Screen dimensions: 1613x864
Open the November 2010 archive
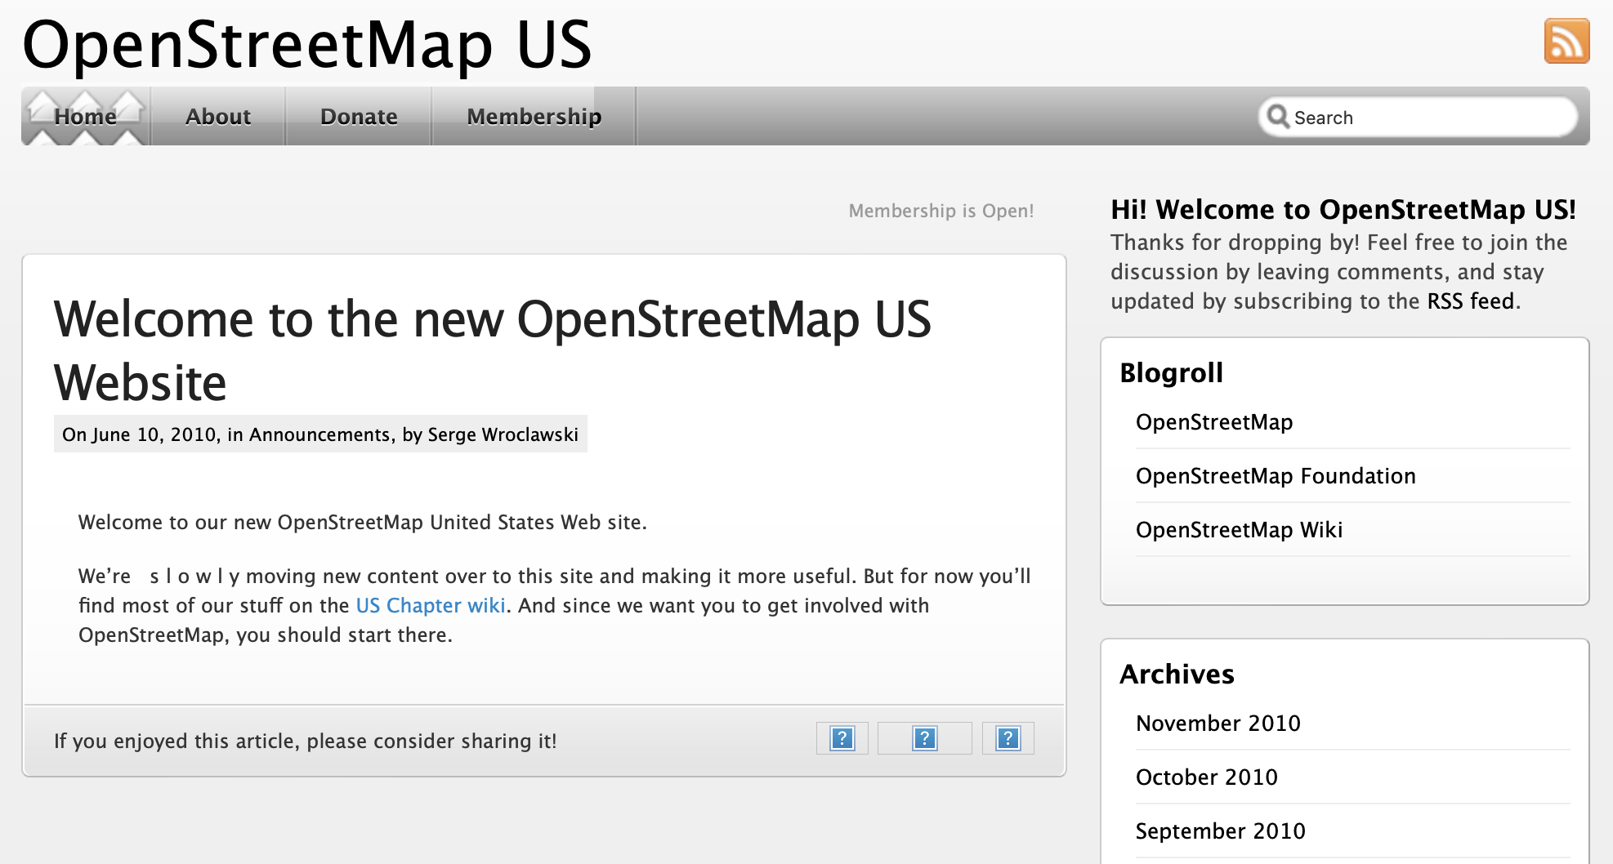[x=1218, y=724]
